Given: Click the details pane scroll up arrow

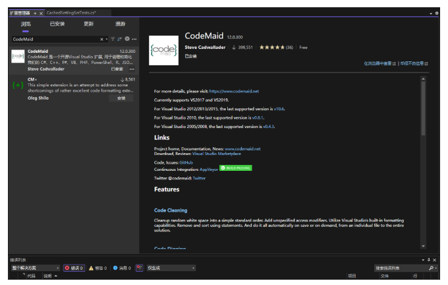Looking at the screenshot, I should (423, 79).
